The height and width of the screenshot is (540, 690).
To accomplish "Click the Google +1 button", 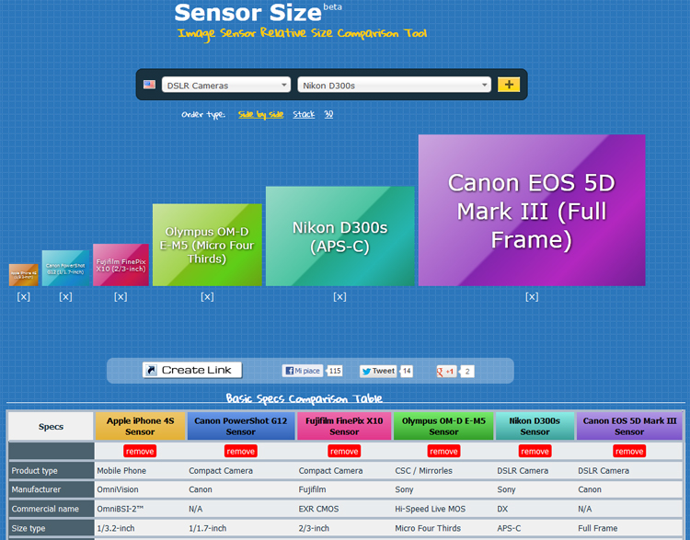I will click(x=446, y=372).
